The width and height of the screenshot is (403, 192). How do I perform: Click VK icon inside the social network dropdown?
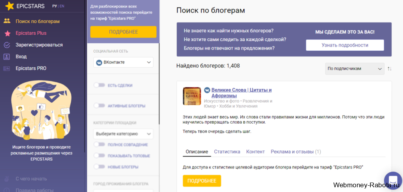[x=99, y=62]
